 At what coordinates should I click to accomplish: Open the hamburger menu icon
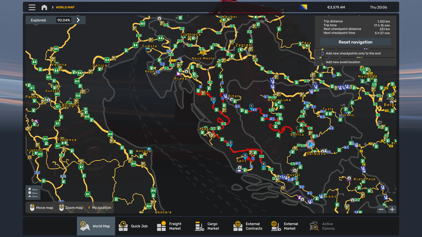[32, 7]
